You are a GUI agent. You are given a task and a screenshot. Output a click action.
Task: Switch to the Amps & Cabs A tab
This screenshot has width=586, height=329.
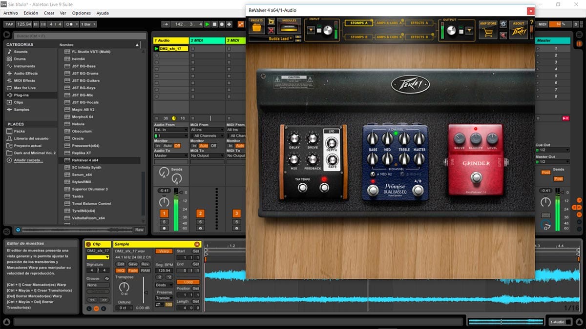click(390, 23)
